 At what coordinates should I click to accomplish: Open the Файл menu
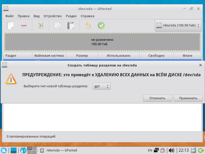[x=9, y=16]
